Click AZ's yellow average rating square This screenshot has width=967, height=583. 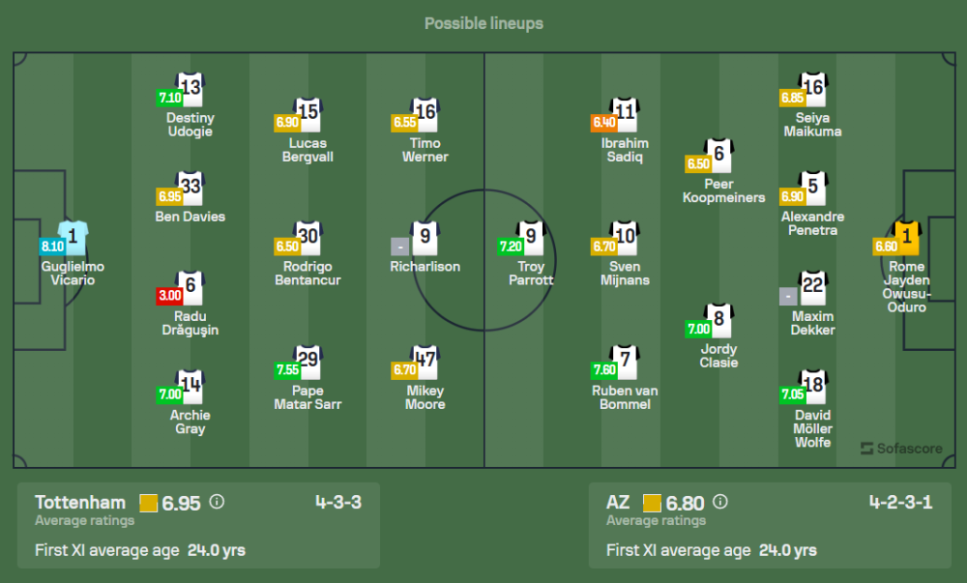(x=652, y=503)
